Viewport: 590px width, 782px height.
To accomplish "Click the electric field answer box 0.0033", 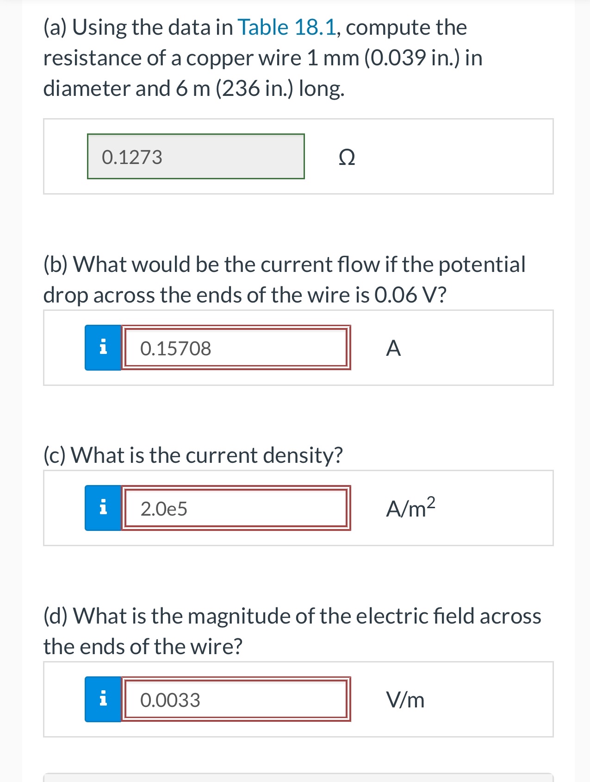I will 236,700.
